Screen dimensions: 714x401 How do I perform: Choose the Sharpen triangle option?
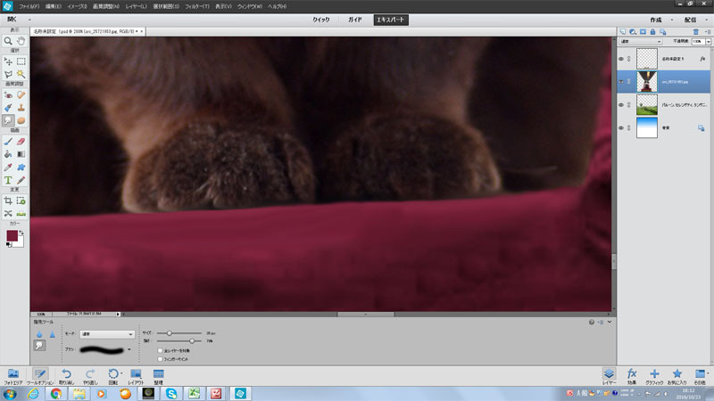point(53,334)
